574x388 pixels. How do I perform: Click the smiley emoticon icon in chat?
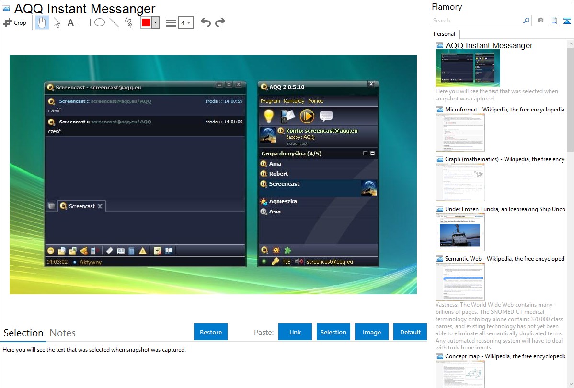(x=51, y=251)
